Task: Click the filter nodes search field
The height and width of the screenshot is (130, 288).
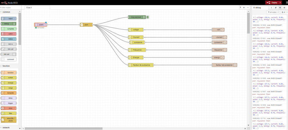Action: pyautogui.click(x=11, y=8)
